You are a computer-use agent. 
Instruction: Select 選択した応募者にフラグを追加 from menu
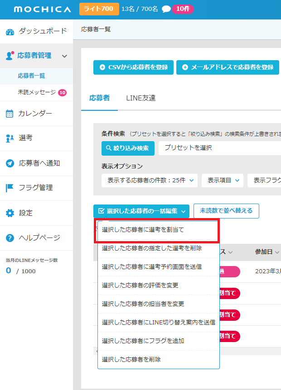pos(143,341)
